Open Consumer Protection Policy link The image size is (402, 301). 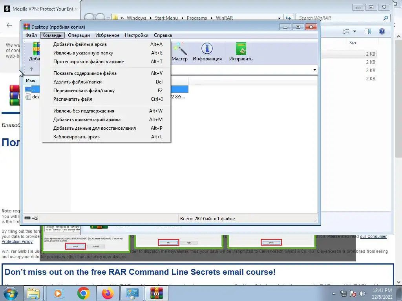click(x=194, y=239)
